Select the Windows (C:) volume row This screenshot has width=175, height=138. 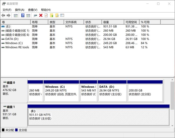click(80, 43)
